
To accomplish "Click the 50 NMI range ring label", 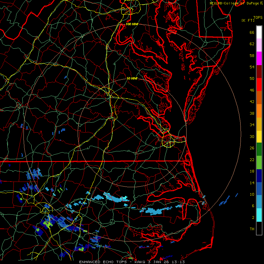I will pos(132,78).
